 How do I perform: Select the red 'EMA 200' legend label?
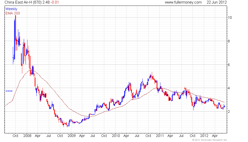[x=13, y=13]
